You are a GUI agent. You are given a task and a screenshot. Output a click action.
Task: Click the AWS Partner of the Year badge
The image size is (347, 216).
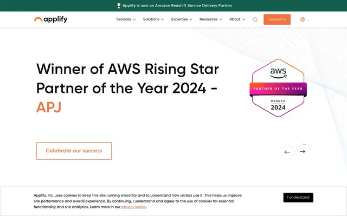point(278,88)
